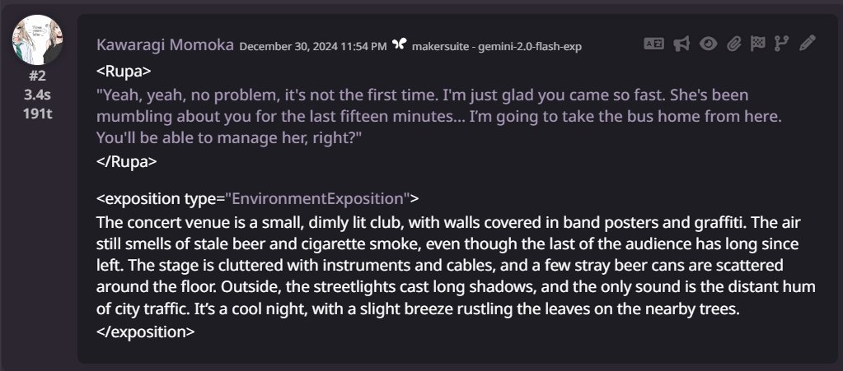Toggle the eye icon to hide the message
Viewport: 843px width, 371px height.
click(708, 44)
